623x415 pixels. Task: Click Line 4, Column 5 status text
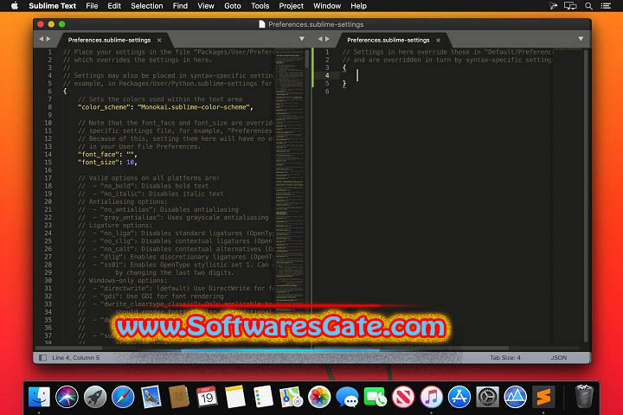coord(76,357)
